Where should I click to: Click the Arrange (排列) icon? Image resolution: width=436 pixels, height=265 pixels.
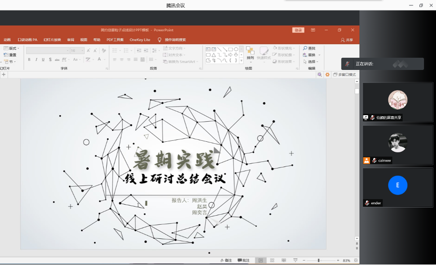click(250, 51)
